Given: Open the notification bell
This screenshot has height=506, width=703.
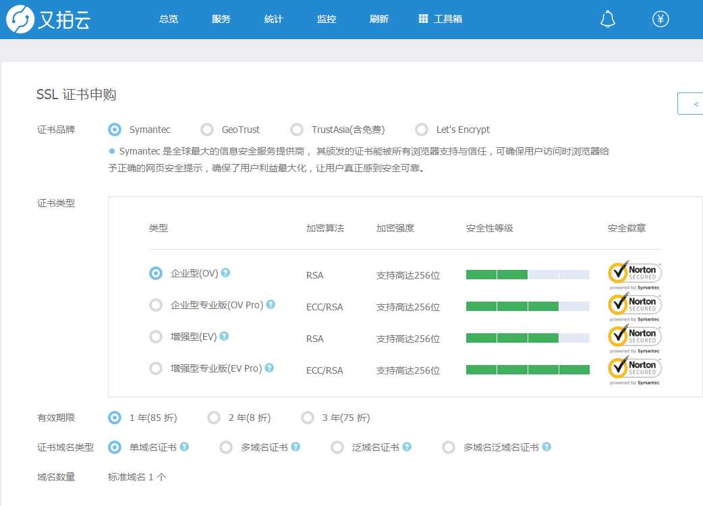Looking at the screenshot, I should [x=607, y=20].
